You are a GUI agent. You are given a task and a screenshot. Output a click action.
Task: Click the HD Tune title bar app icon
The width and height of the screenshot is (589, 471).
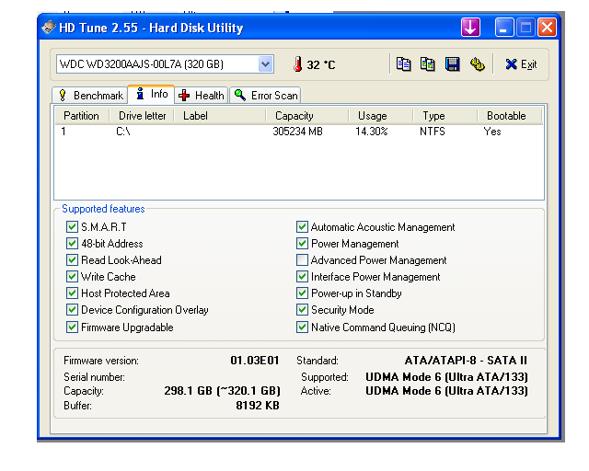click(48, 28)
